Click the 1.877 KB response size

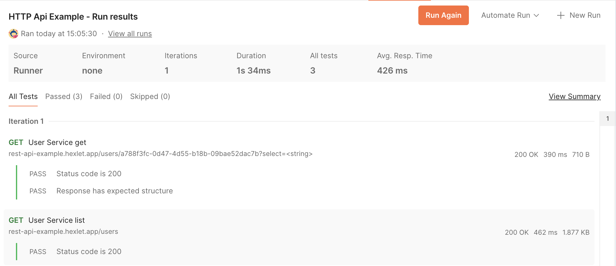click(576, 232)
